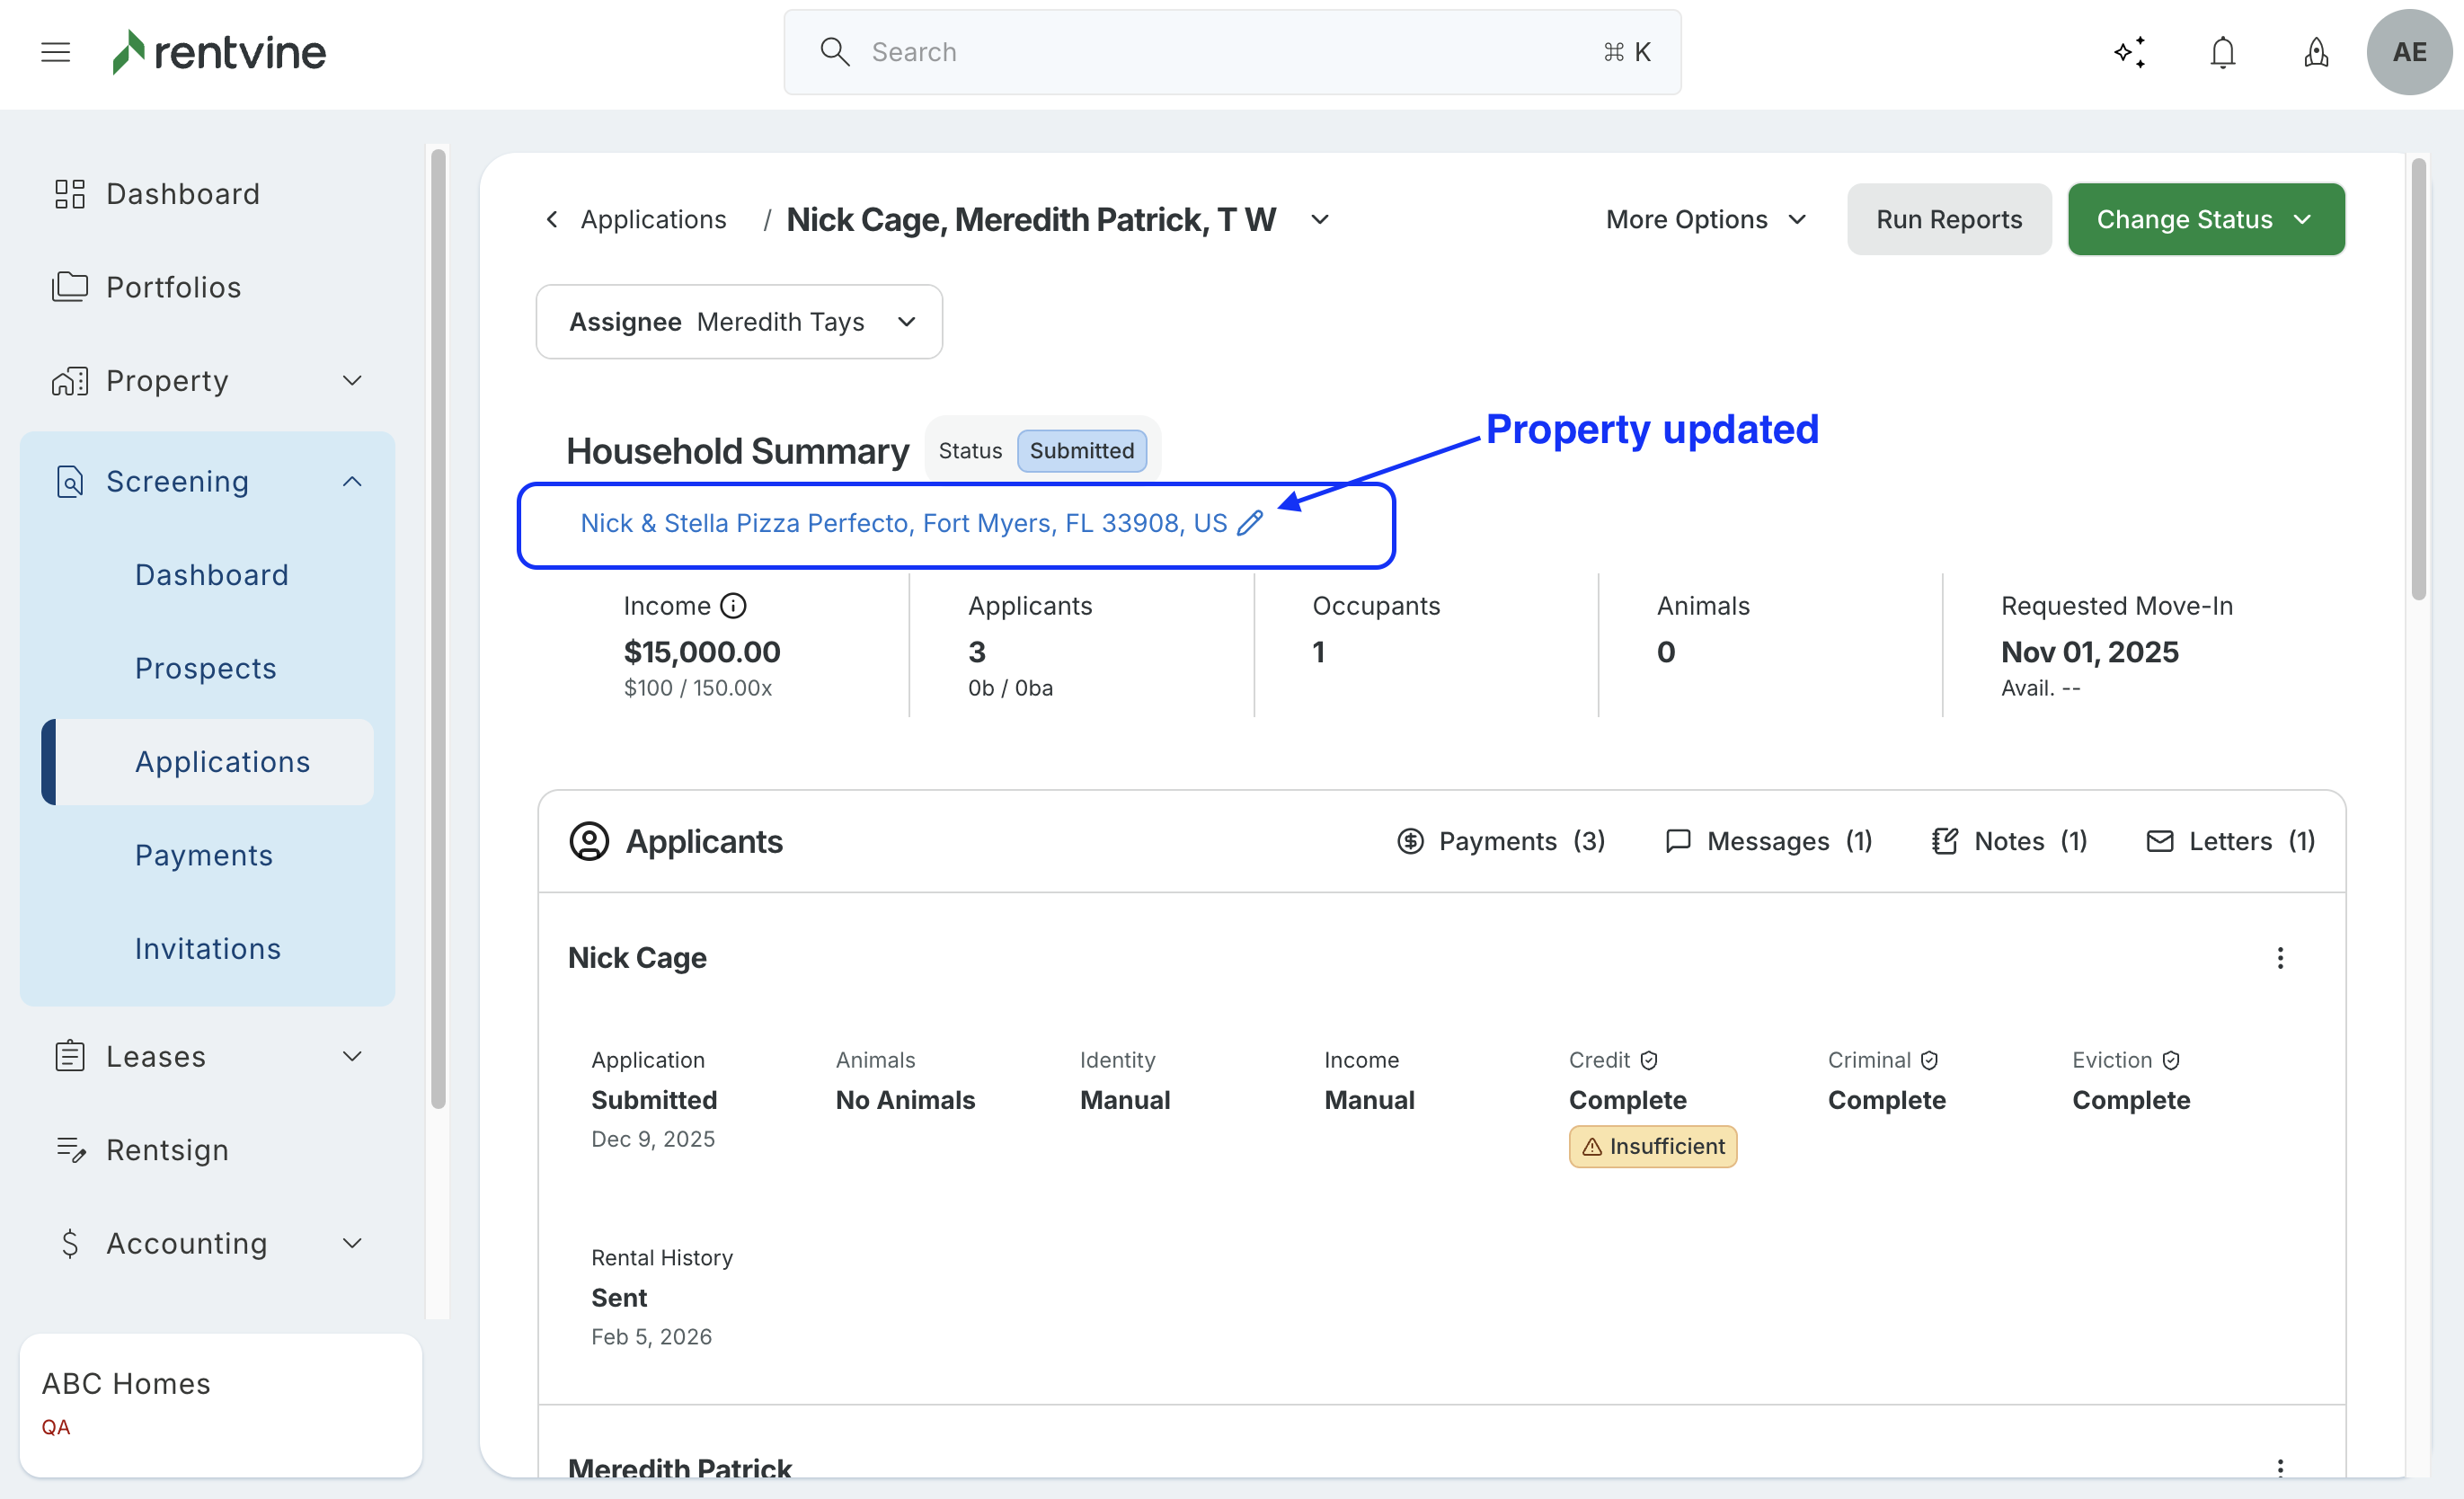
Task: Expand the More Options menu
Action: click(x=1705, y=219)
